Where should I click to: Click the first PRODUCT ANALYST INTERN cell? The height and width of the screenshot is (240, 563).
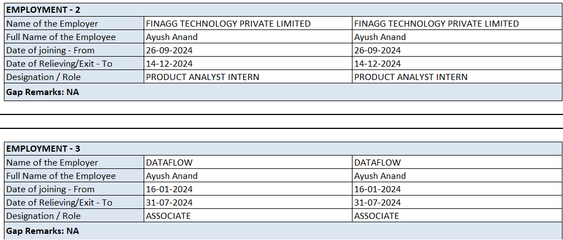click(x=203, y=77)
